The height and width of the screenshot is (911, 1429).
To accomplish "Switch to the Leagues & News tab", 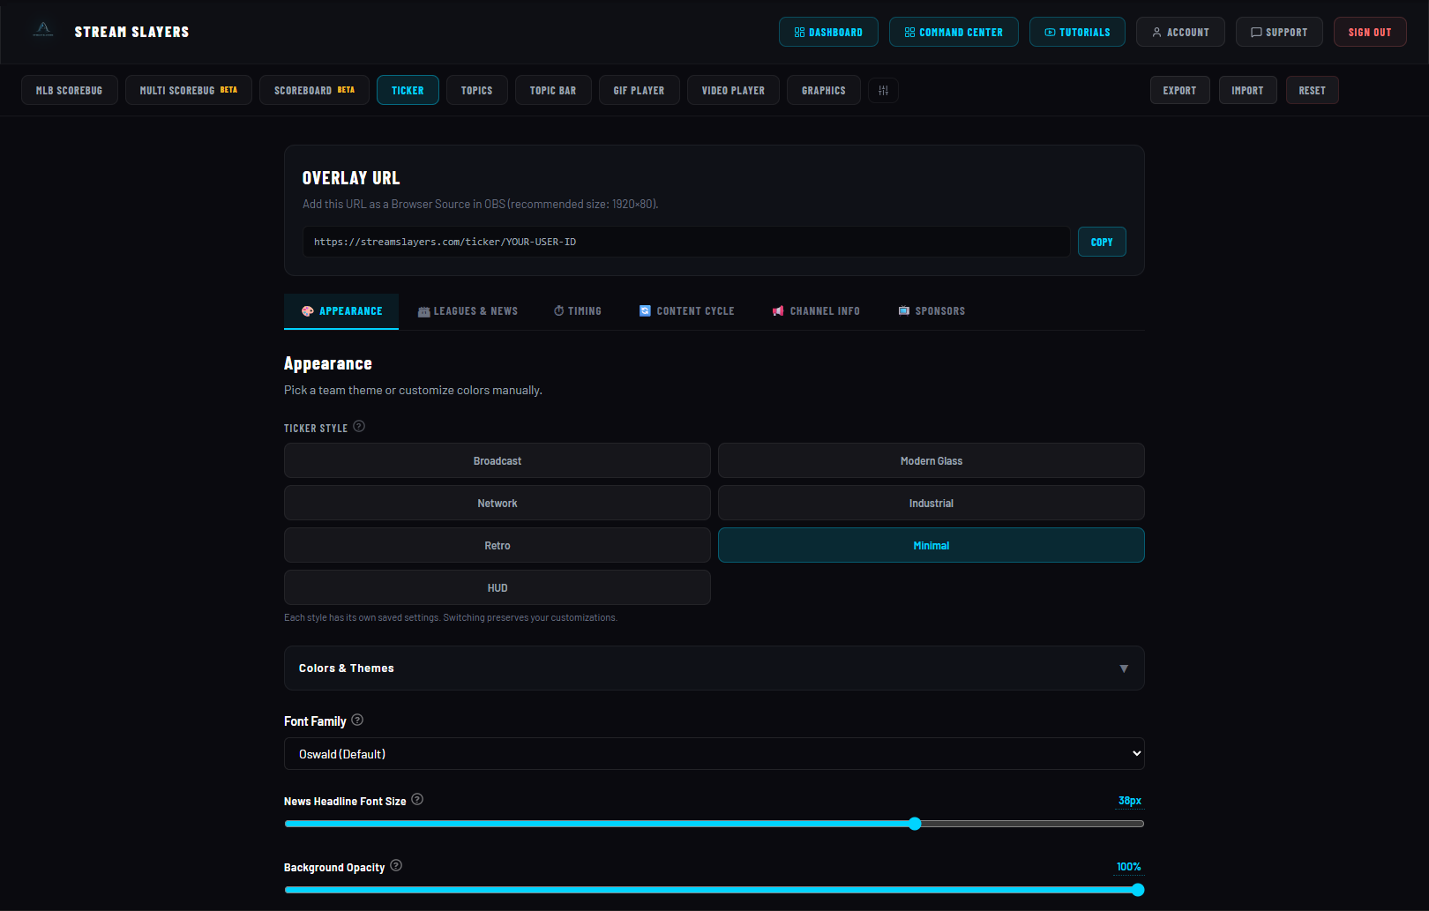I will [468, 311].
